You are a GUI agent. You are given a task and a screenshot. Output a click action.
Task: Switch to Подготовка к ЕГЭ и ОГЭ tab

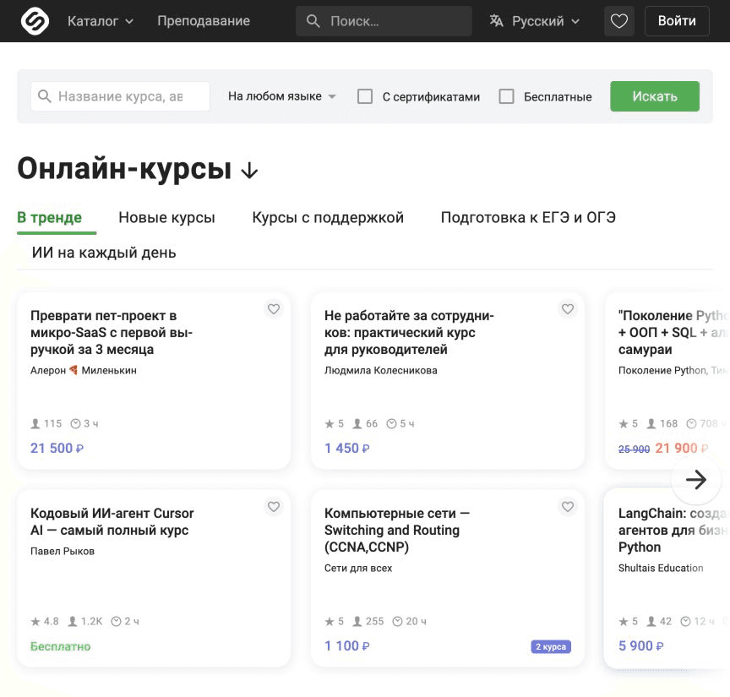tap(528, 217)
